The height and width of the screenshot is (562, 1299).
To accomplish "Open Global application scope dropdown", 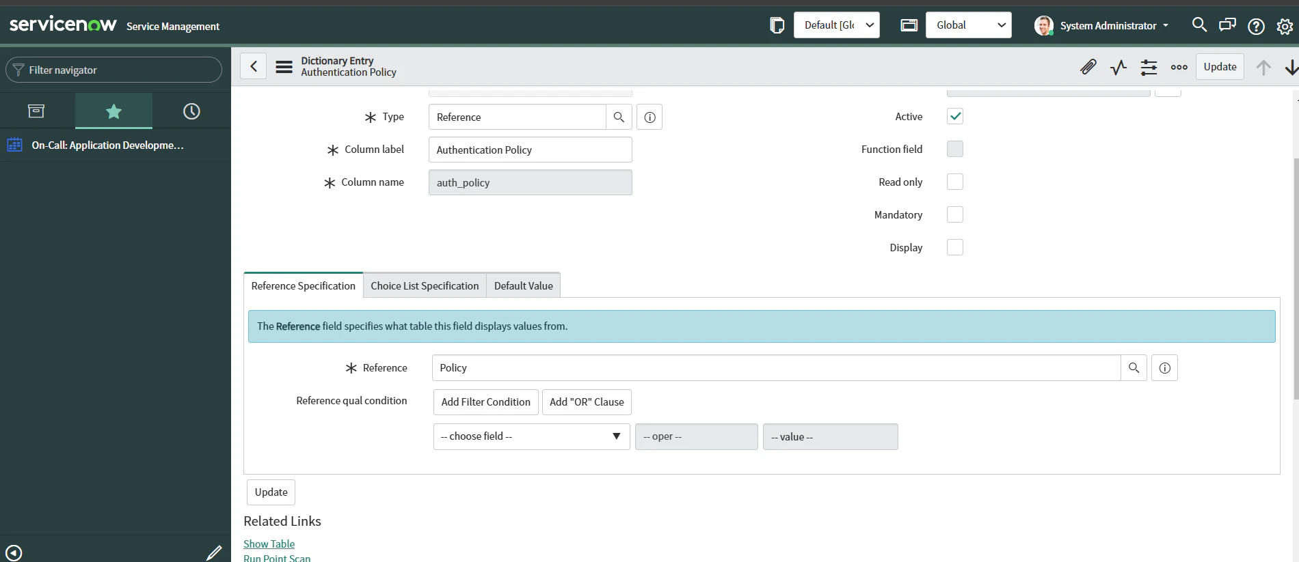I will pyautogui.click(x=969, y=25).
